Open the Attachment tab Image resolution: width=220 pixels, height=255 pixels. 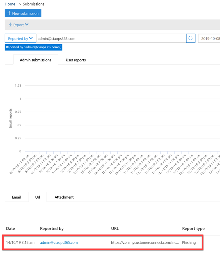click(64, 197)
